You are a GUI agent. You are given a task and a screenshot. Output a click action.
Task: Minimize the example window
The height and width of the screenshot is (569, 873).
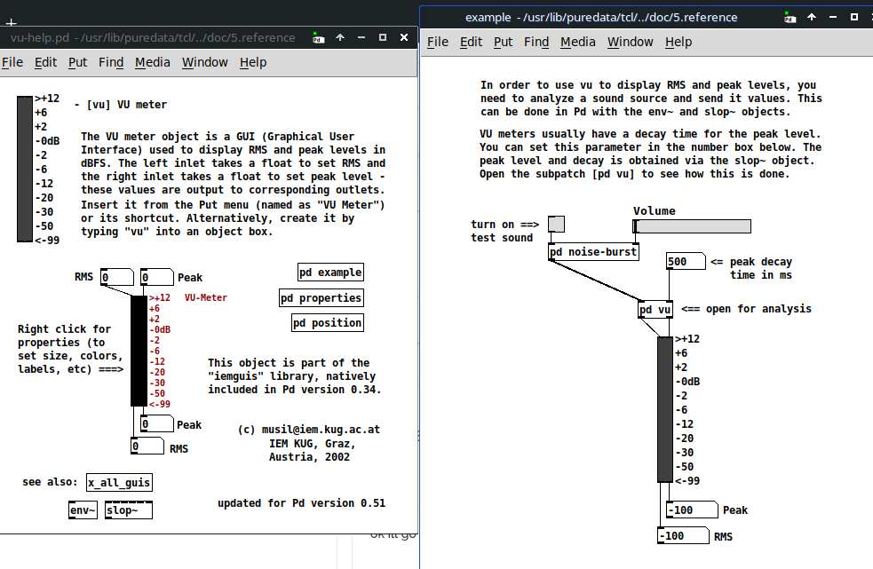[x=833, y=17]
